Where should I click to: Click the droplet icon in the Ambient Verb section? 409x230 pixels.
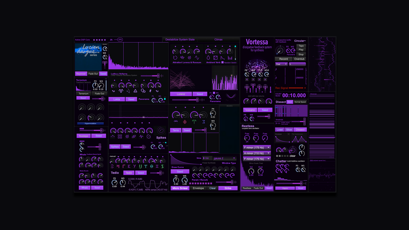(208, 58)
